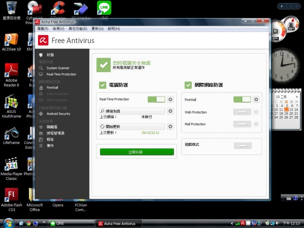
Task: Select 狀態 status in sidebar
Action: (x=50, y=55)
